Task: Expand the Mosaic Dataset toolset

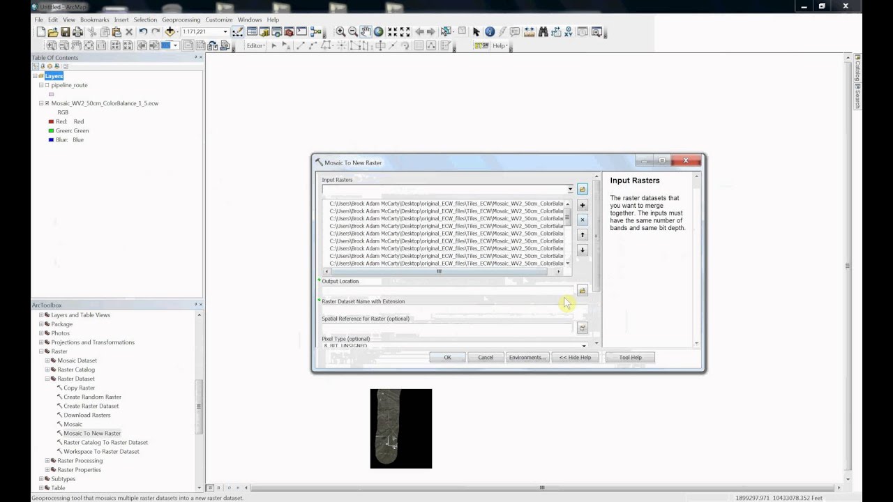Action: click(47, 360)
